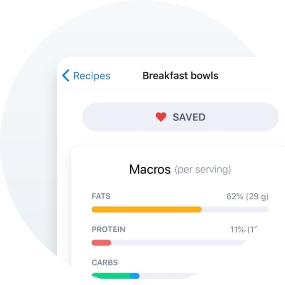Go back to Recipes
Image resolution: width=285 pixels, height=285 pixels.
92,76
